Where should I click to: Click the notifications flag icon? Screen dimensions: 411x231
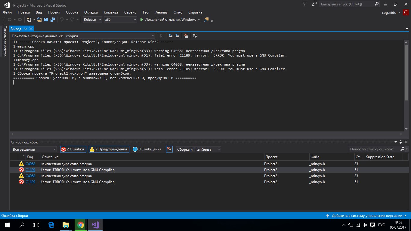(x=305, y=4)
